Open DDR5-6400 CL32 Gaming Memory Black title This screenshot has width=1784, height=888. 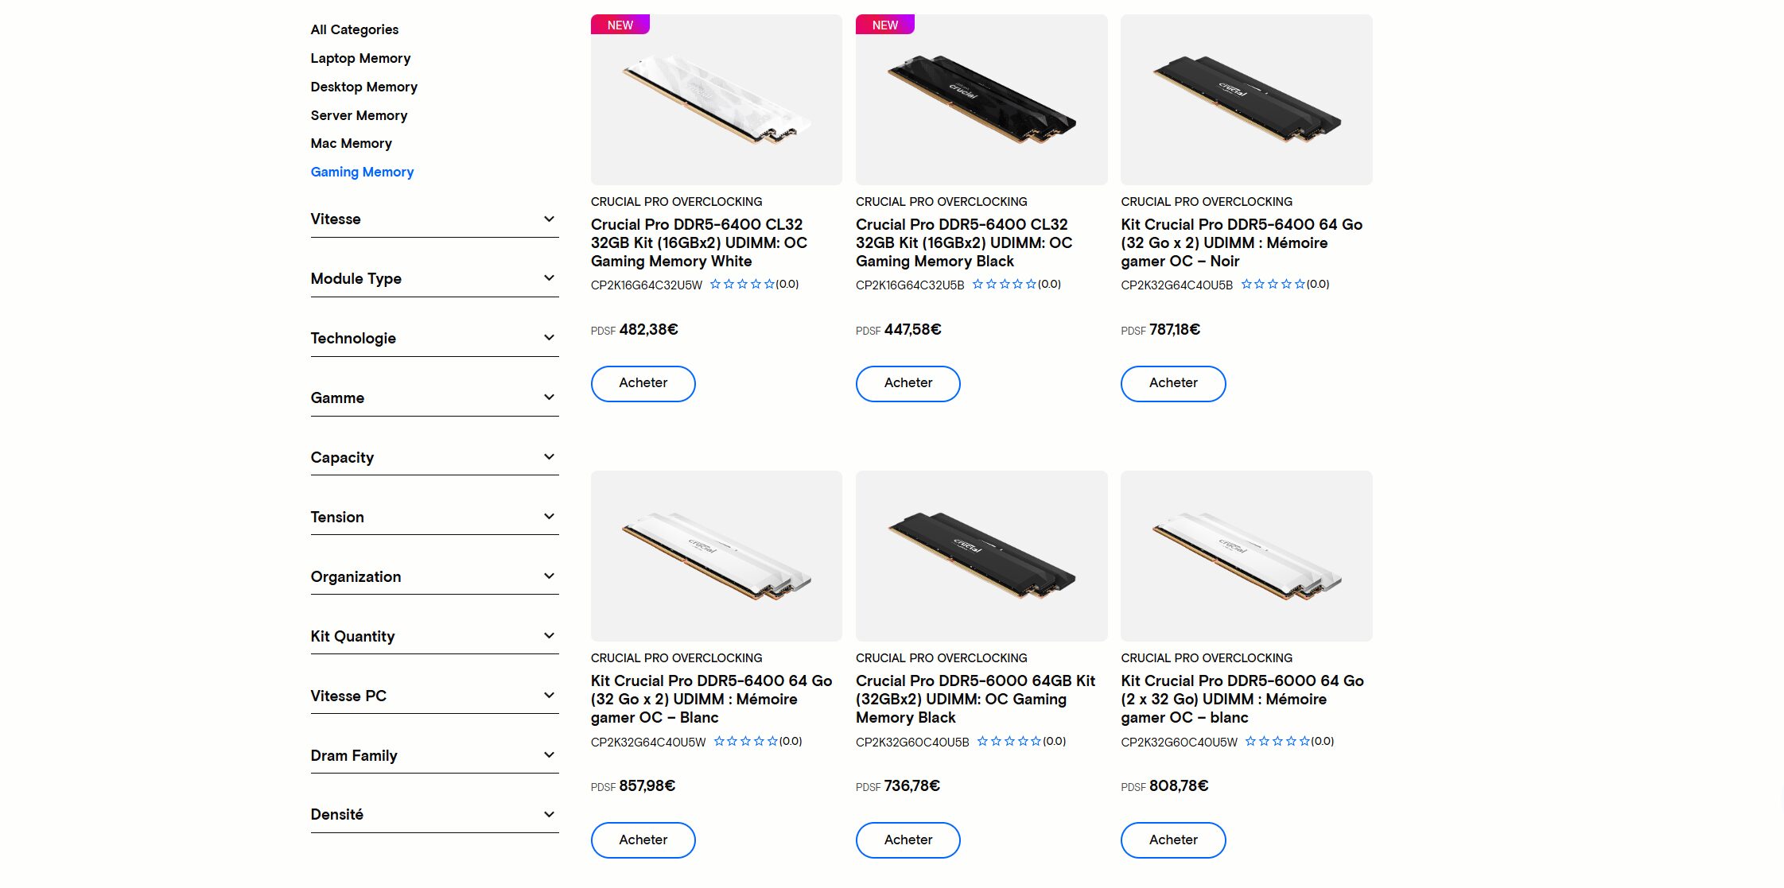[x=963, y=242]
